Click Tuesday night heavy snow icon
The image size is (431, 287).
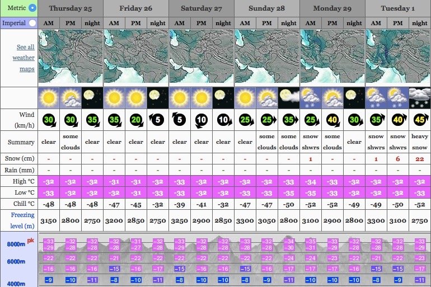419,97
